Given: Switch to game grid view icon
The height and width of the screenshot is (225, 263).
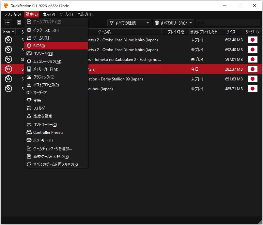Looking at the screenshot, I should click(x=19, y=22).
